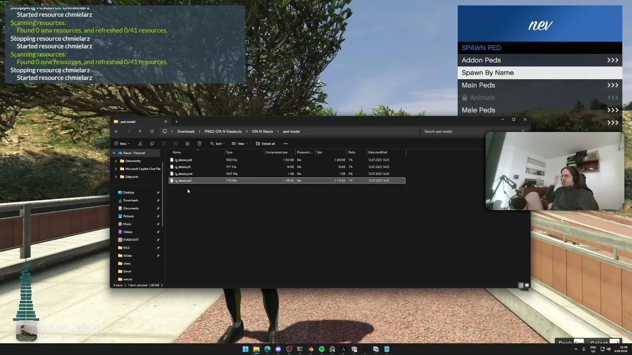
Task: Open the Server folder
Action: pyautogui.click(x=127, y=272)
